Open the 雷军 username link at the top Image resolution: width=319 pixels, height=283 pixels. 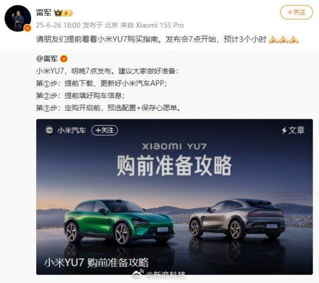pyautogui.click(x=44, y=13)
